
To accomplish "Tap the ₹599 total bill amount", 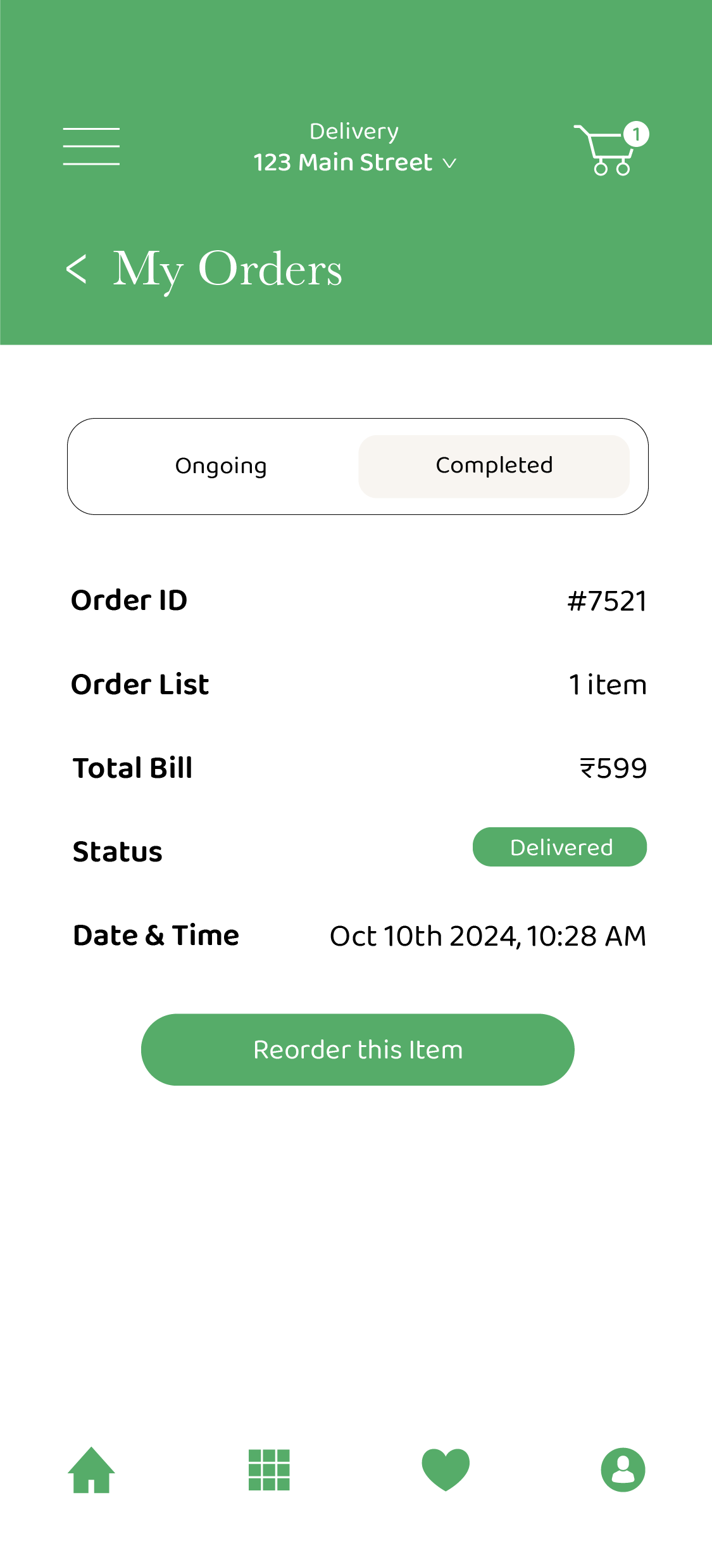I will (x=613, y=768).
